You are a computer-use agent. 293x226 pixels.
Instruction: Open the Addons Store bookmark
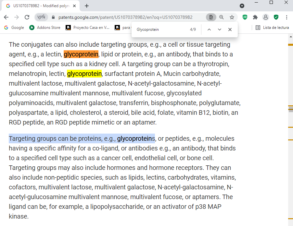[x=45, y=28]
